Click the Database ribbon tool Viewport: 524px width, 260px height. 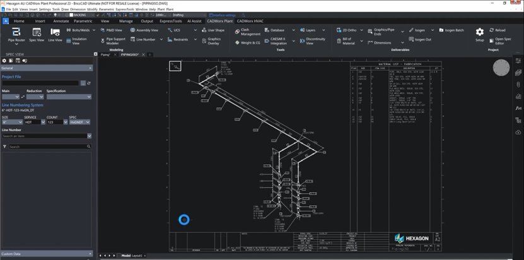pyautogui.click(x=274, y=30)
